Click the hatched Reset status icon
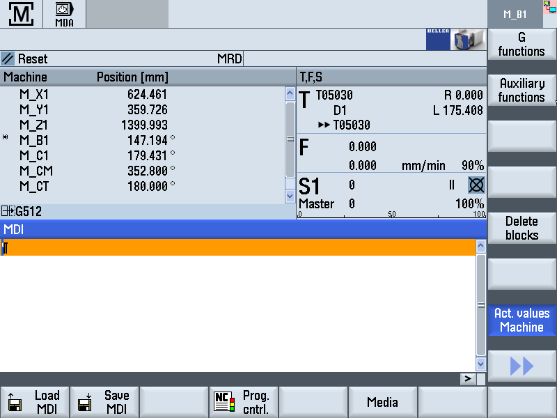 pyautogui.click(x=10, y=59)
